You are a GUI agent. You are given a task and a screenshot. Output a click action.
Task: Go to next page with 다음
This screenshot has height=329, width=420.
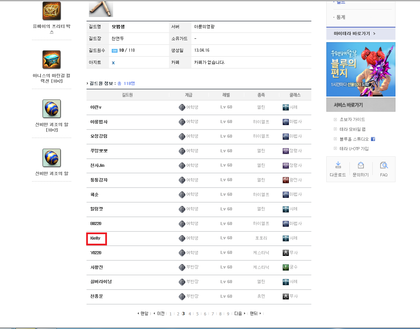tap(238, 313)
